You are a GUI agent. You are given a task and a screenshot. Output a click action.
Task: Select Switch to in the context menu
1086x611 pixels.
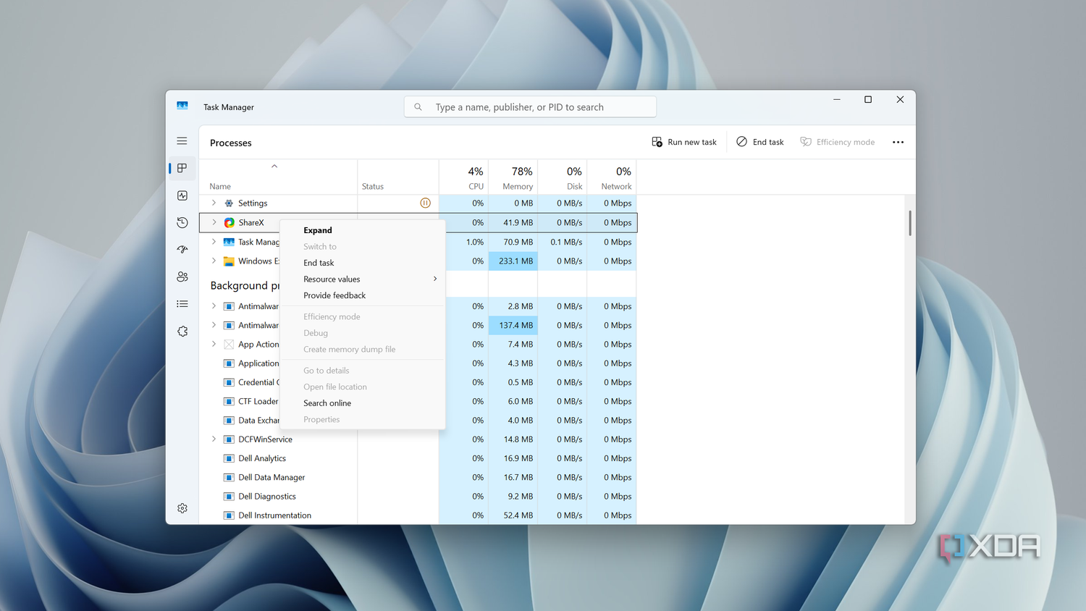click(x=363, y=247)
